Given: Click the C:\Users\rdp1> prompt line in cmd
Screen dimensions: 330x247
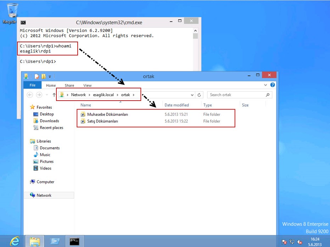Looking at the screenshot, I should [38, 61].
